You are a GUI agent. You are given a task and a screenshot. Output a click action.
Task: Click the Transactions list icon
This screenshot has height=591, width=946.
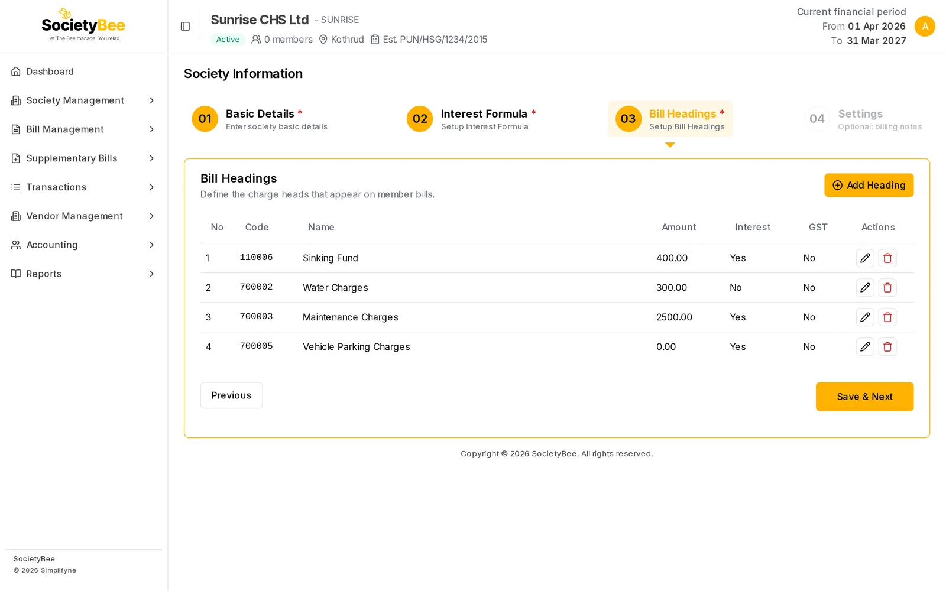[x=16, y=187]
